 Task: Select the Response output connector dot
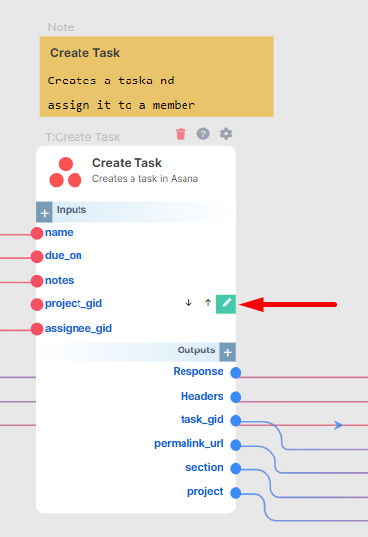[x=236, y=373]
